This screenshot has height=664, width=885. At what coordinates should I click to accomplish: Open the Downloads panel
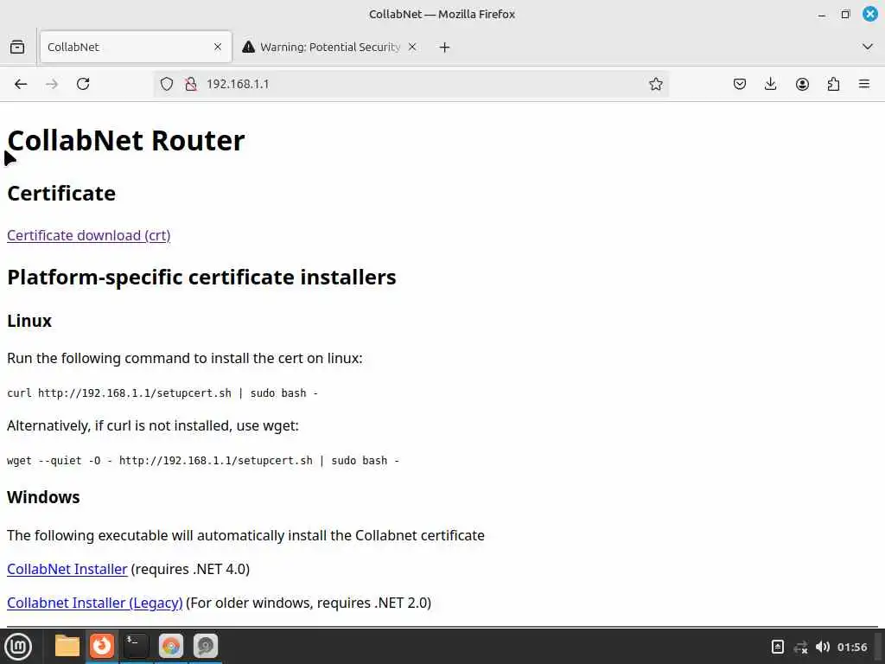coord(770,84)
